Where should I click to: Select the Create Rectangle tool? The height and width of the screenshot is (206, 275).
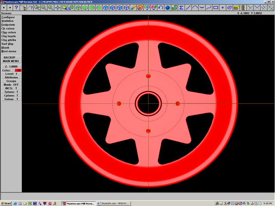tap(216, 8)
